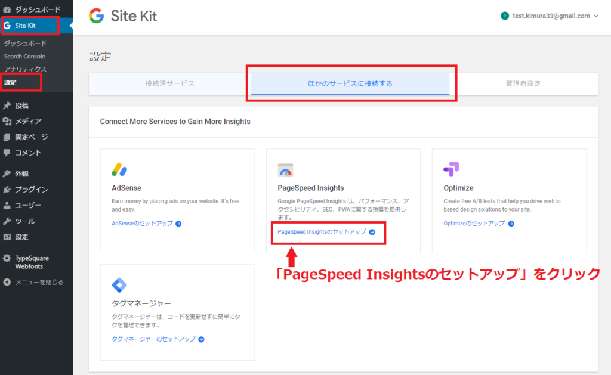Click the メディア icon in sidebar
Viewport: 611px width, 375px height.
pyautogui.click(x=7, y=122)
